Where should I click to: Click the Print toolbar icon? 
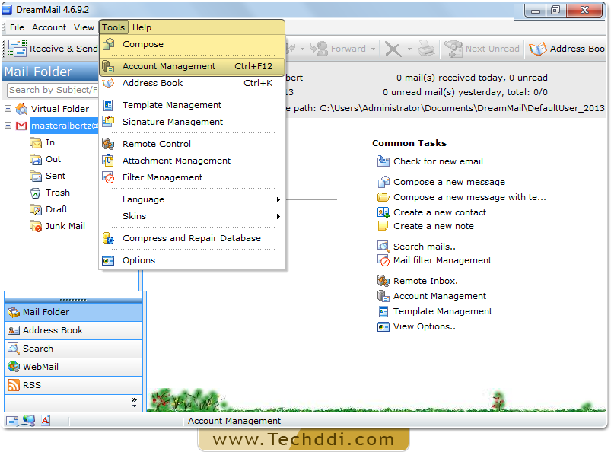pos(426,49)
